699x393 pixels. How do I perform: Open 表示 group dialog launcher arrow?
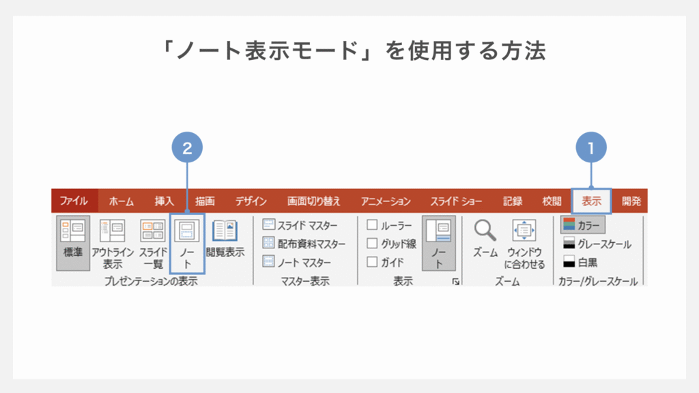(x=455, y=282)
